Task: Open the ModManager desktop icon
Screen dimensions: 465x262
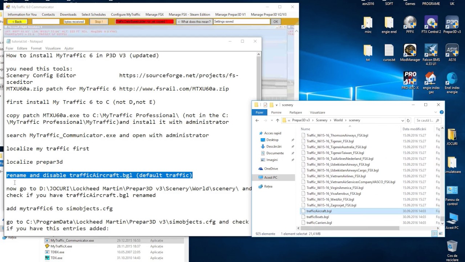Action: point(410,51)
